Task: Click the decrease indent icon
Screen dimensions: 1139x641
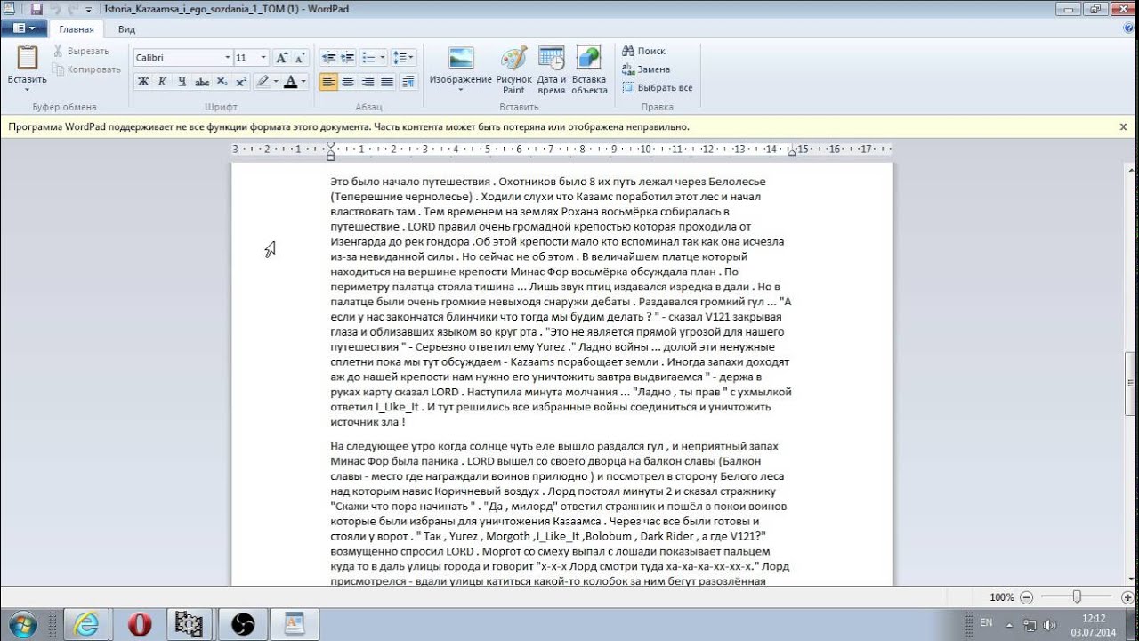Action: [328, 57]
